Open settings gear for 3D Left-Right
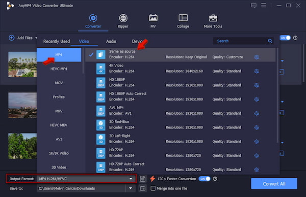The image size is (306, 197). (x=257, y=142)
